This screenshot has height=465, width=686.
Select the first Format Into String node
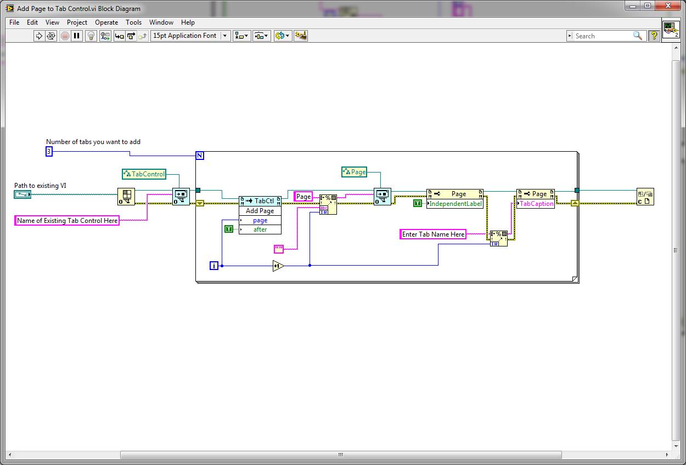point(328,204)
